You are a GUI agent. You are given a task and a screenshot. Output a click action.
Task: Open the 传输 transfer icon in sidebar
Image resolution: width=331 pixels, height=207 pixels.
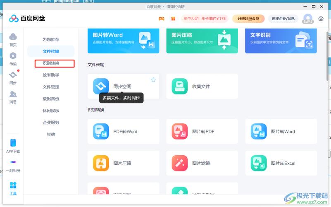pyautogui.click(x=13, y=56)
